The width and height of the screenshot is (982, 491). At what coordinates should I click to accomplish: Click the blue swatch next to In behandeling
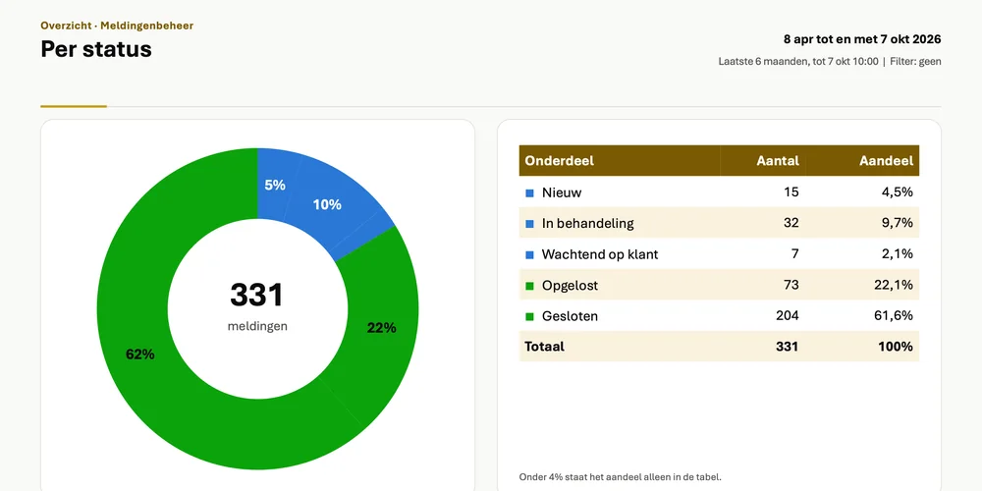[529, 224]
